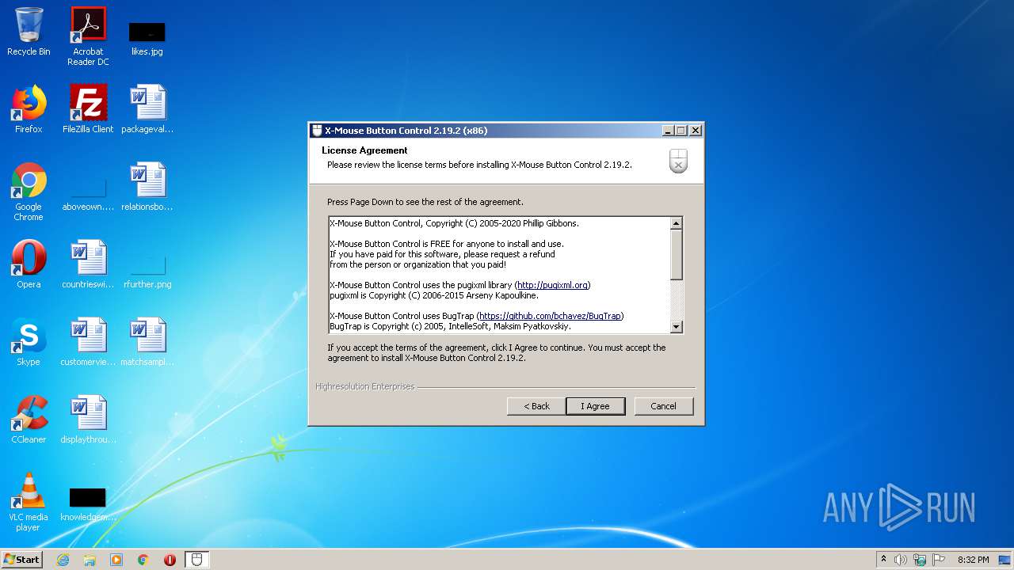The image size is (1014, 570).
Task: Click the network icon in system tray
Action: click(x=920, y=560)
